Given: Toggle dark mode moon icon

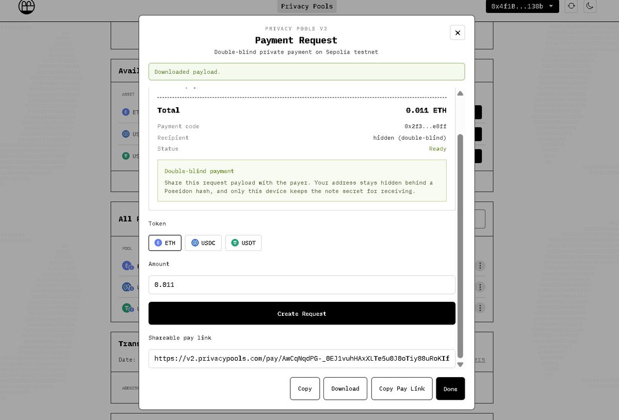Looking at the screenshot, I should (x=590, y=6).
